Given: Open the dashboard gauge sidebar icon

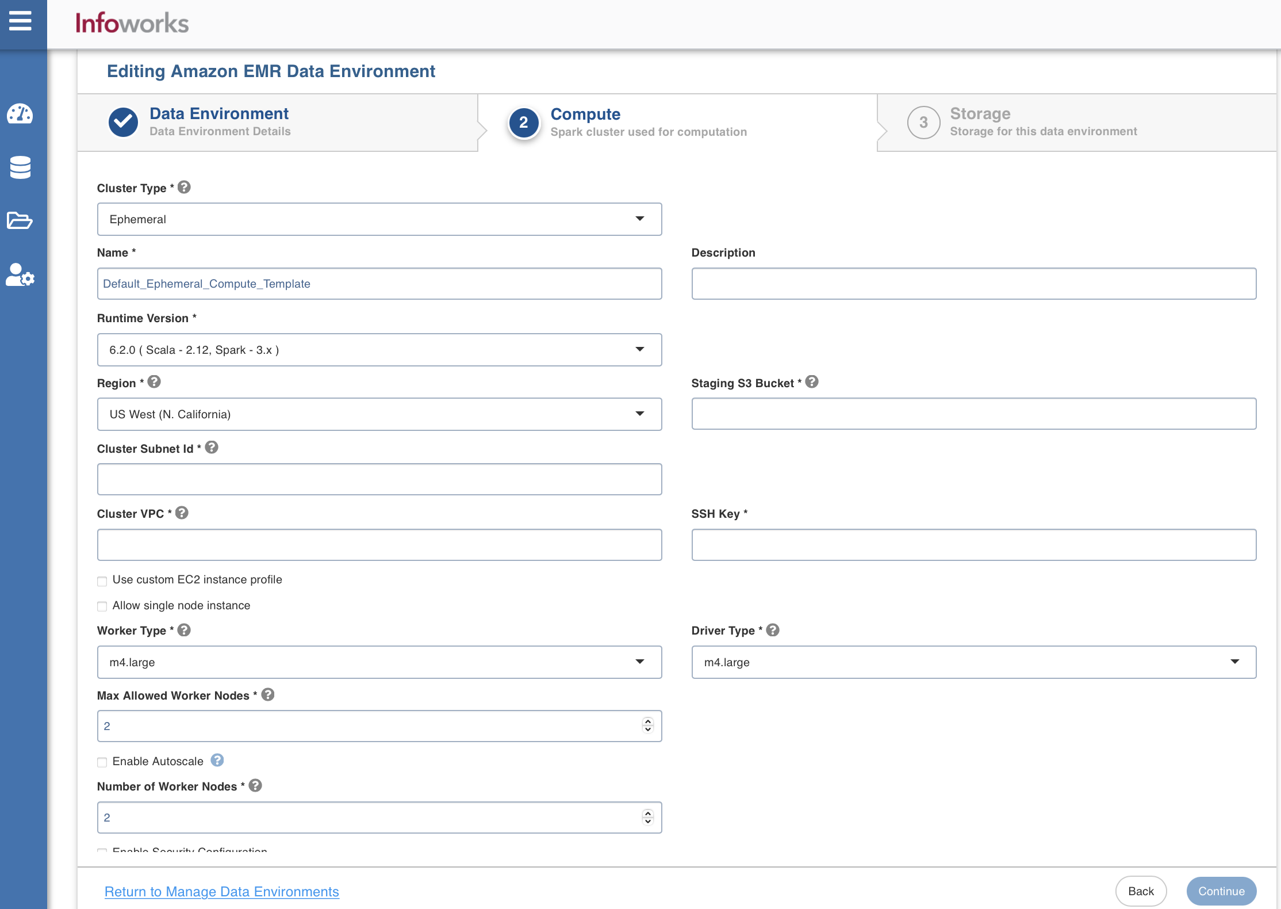Looking at the screenshot, I should 20,114.
